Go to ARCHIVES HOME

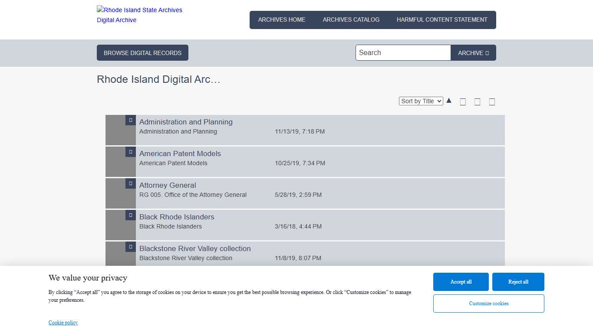point(281,20)
